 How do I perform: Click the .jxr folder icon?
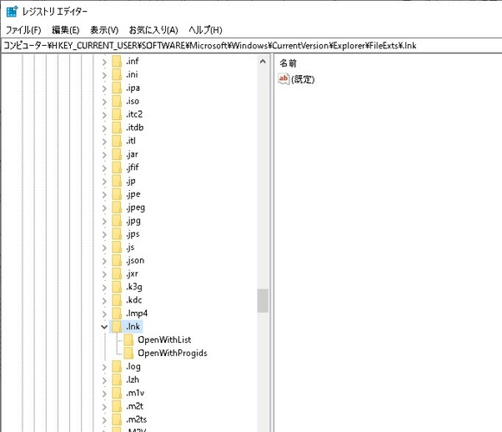[x=117, y=274]
